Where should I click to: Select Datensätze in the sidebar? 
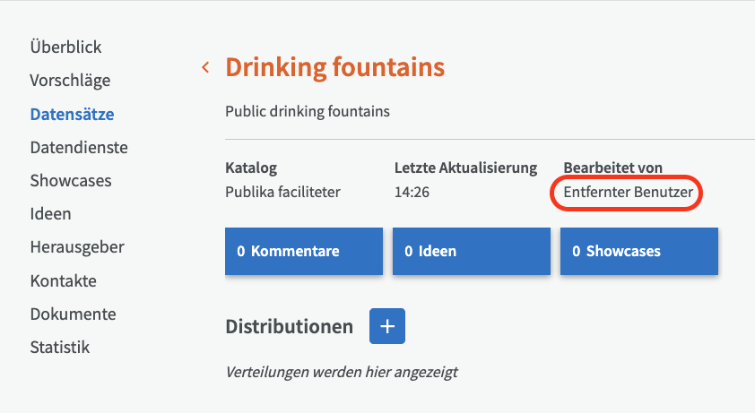(72, 114)
